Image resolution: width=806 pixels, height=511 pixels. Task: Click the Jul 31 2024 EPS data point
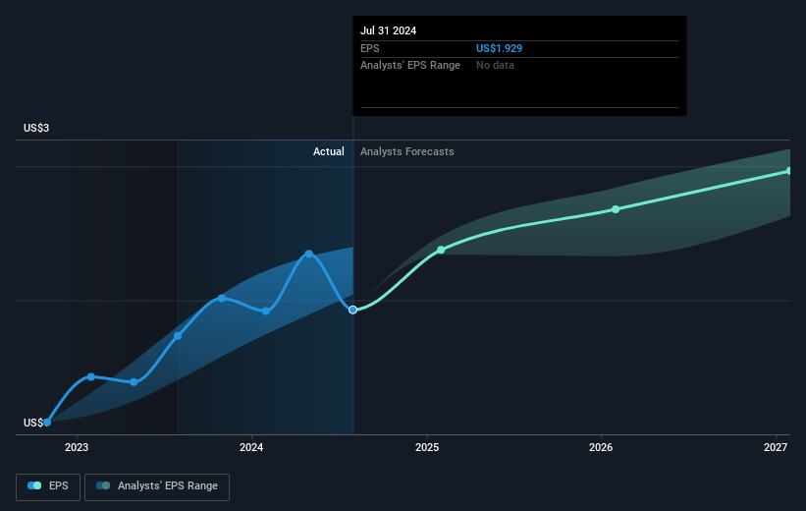tap(352, 310)
